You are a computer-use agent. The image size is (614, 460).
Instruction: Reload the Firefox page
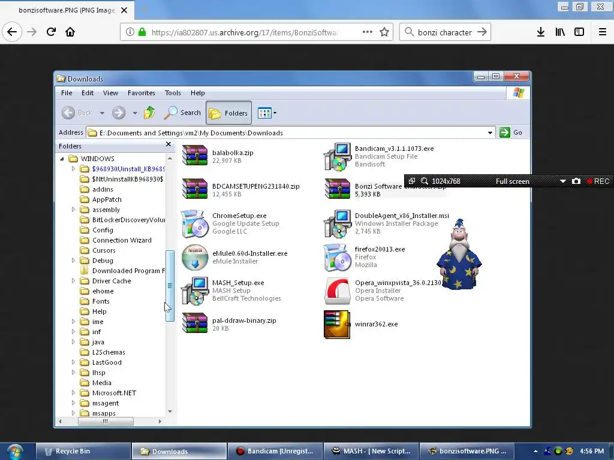pyautogui.click(x=51, y=32)
